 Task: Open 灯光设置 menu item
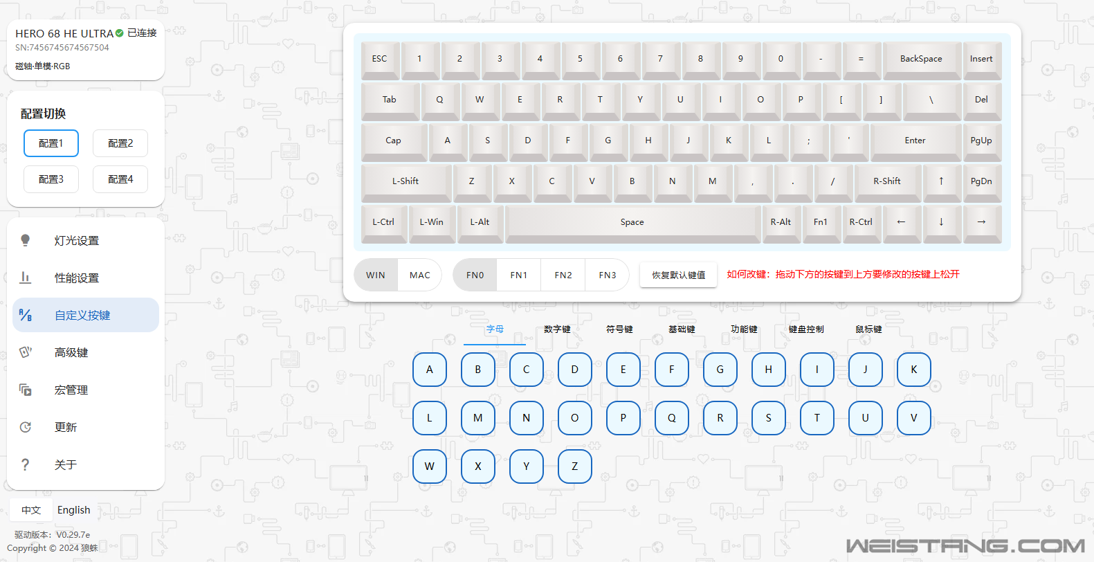click(x=86, y=240)
